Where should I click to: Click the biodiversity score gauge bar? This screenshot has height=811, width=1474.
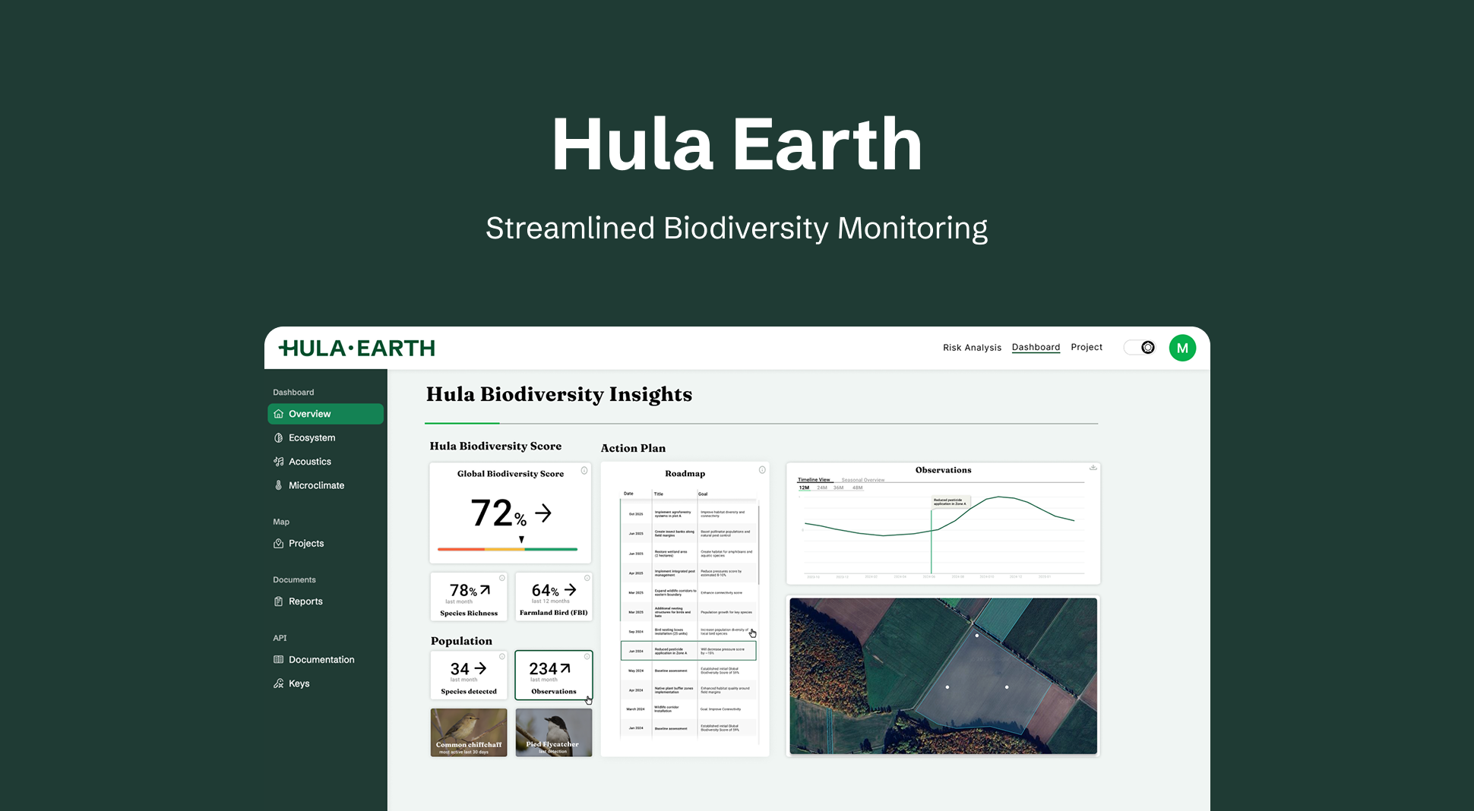click(x=508, y=549)
